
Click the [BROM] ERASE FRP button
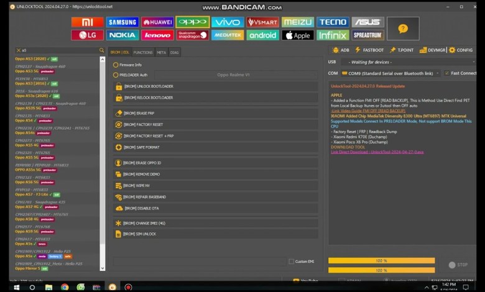[x=140, y=113]
